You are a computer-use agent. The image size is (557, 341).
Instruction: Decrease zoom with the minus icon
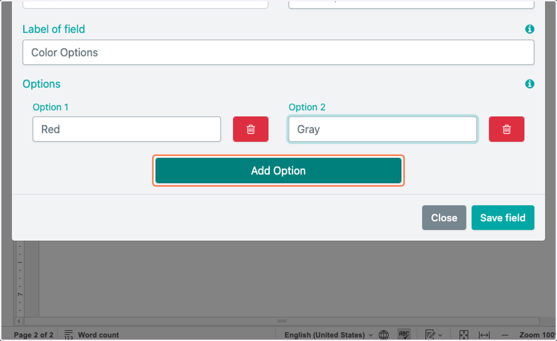[x=506, y=335]
